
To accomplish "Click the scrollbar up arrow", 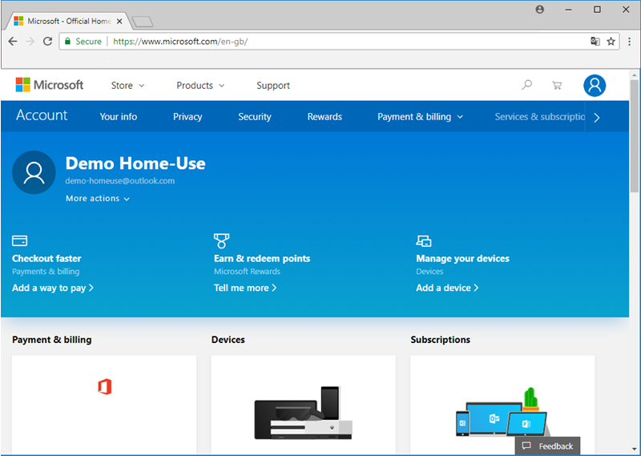I will tap(634, 75).
